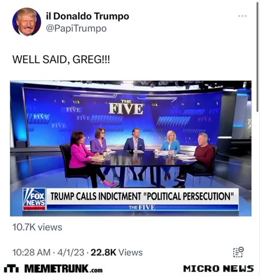Click the Memetrunk logo icon

coord(12,269)
